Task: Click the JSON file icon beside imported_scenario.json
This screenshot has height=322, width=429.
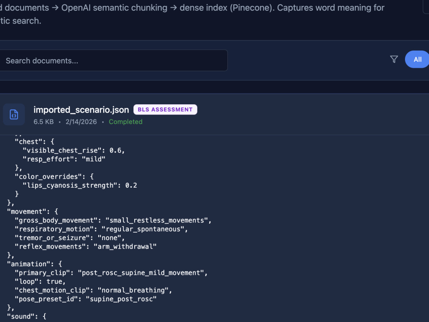Action: (x=14, y=115)
